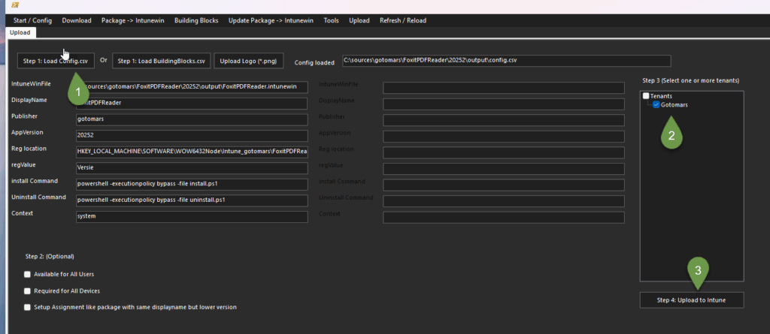Click the green marker numbered 1
770x334 pixels.
pyautogui.click(x=75, y=91)
